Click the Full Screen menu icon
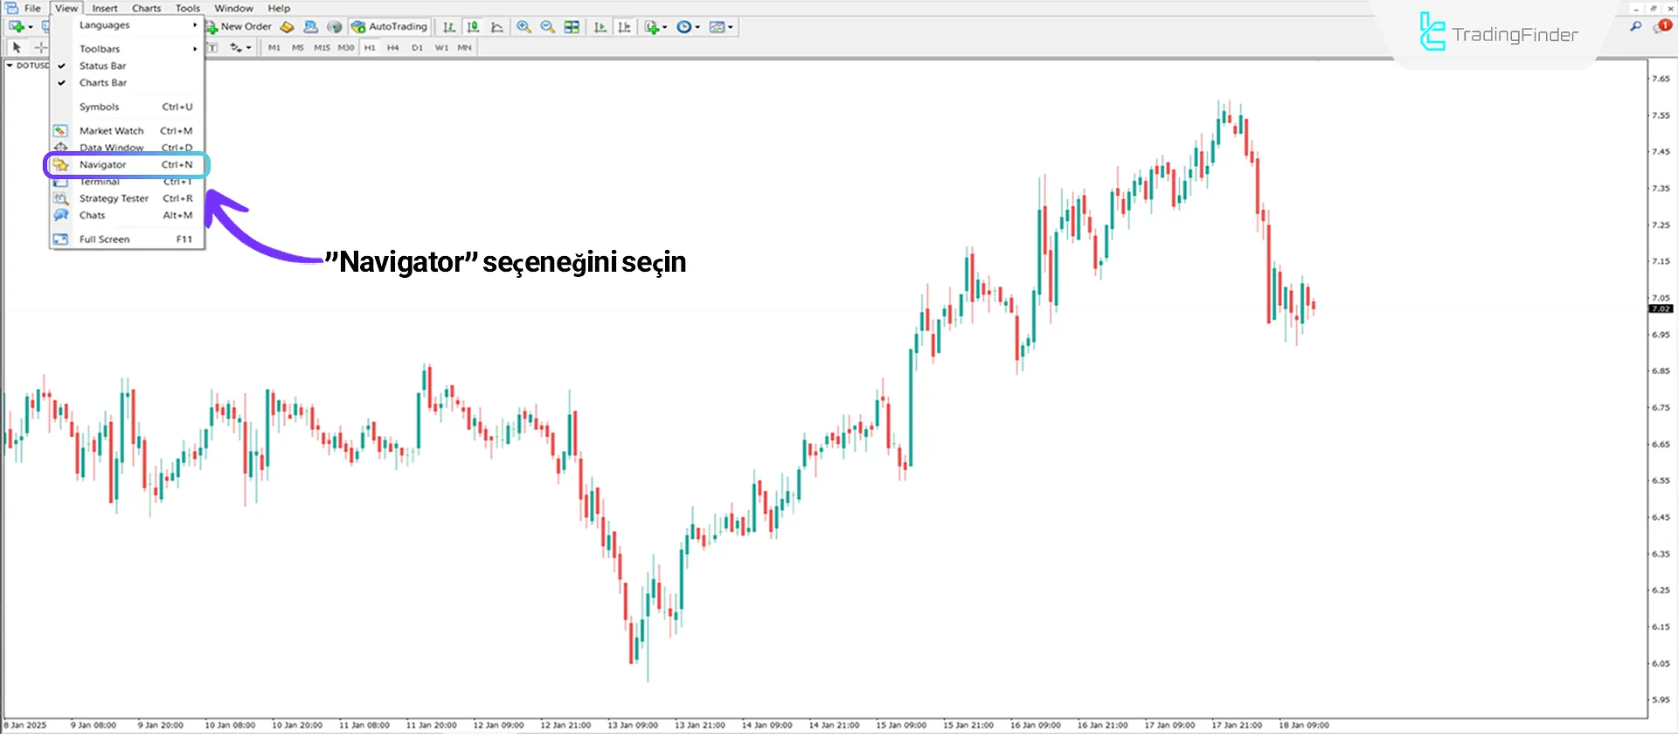The width and height of the screenshot is (1678, 734). [60, 239]
